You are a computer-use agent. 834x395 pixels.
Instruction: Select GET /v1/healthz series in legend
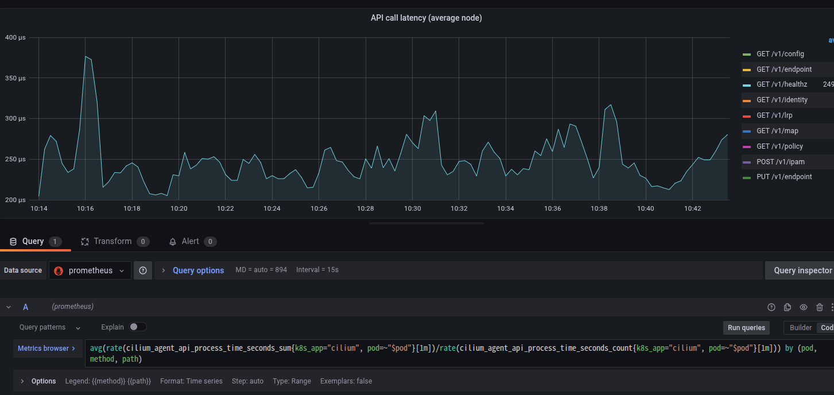[782, 84]
